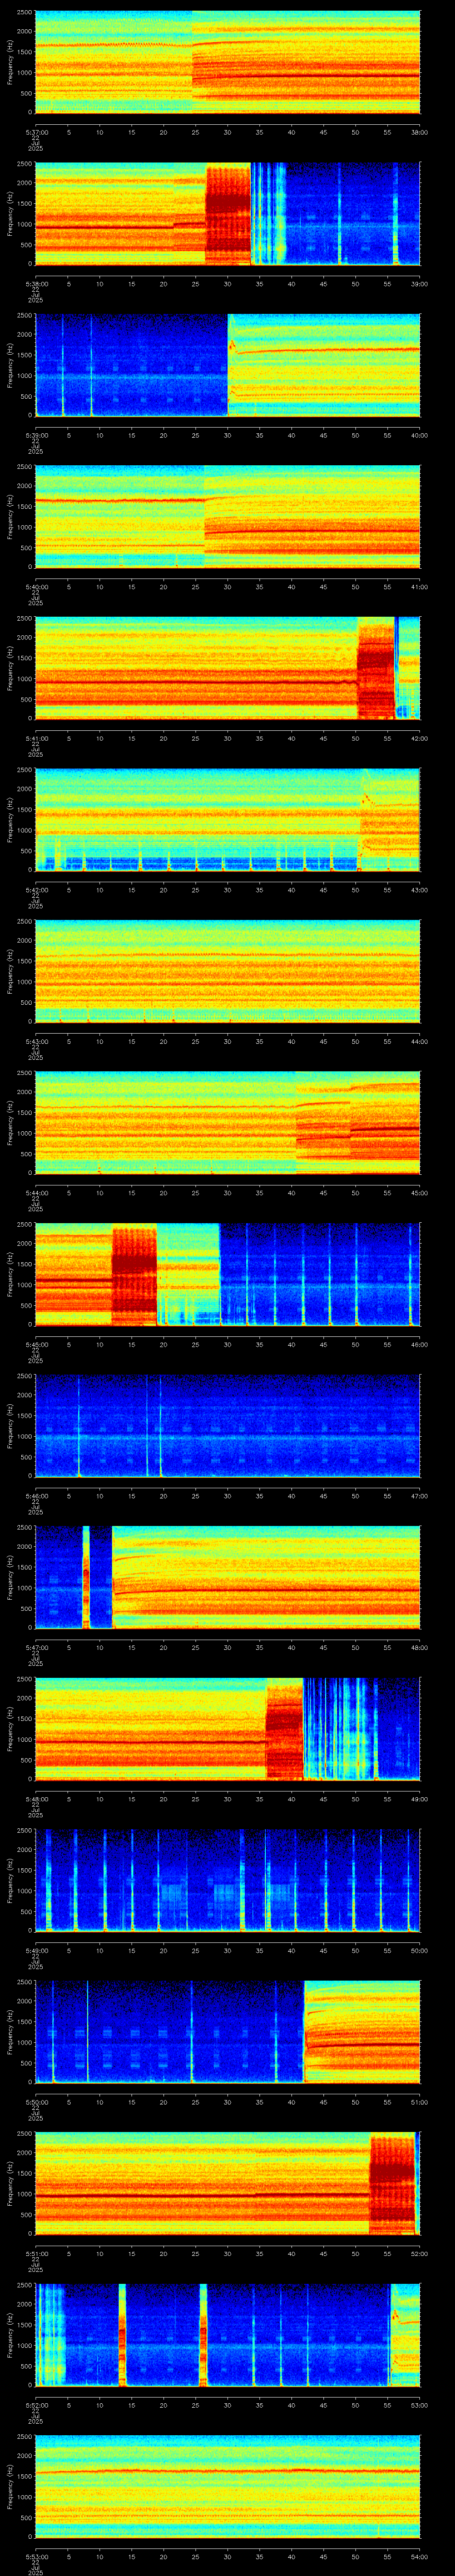Select the spectrogram panel starting at 5:47:00
Image resolution: width=455 pixels, height=2576 pixels.
228,1577
